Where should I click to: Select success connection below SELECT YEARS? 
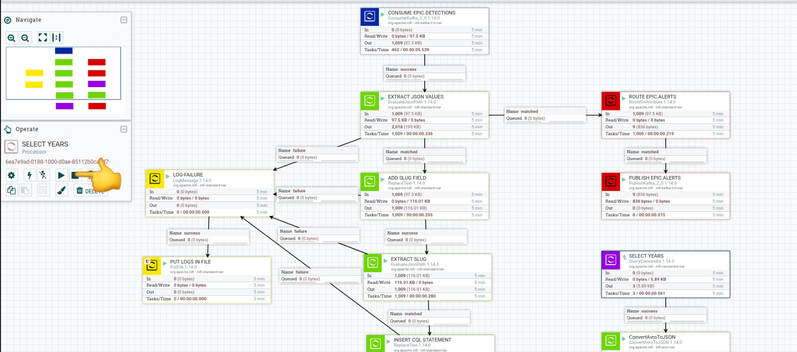coord(666,315)
